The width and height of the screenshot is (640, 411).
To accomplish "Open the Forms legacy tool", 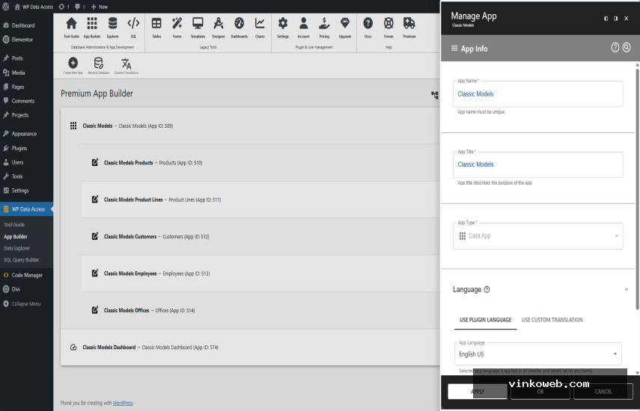I will pyautogui.click(x=177, y=24).
